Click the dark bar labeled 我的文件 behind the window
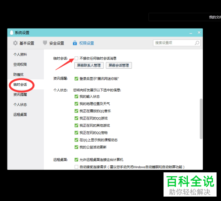The image size is (221, 201). point(185,17)
